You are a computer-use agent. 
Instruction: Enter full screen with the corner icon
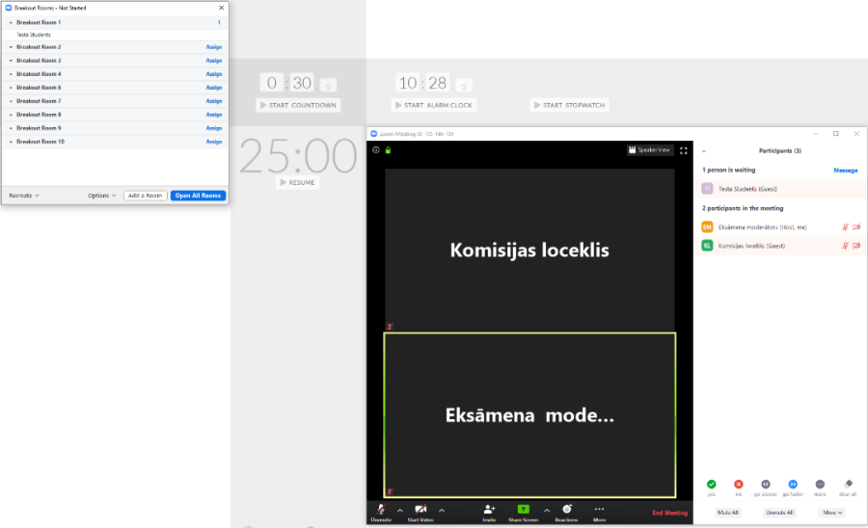tap(684, 150)
